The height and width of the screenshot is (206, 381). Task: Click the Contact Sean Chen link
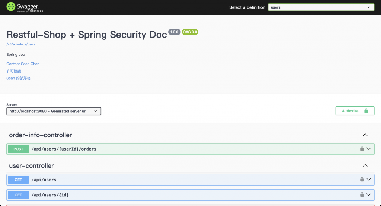[x=23, y=64]
